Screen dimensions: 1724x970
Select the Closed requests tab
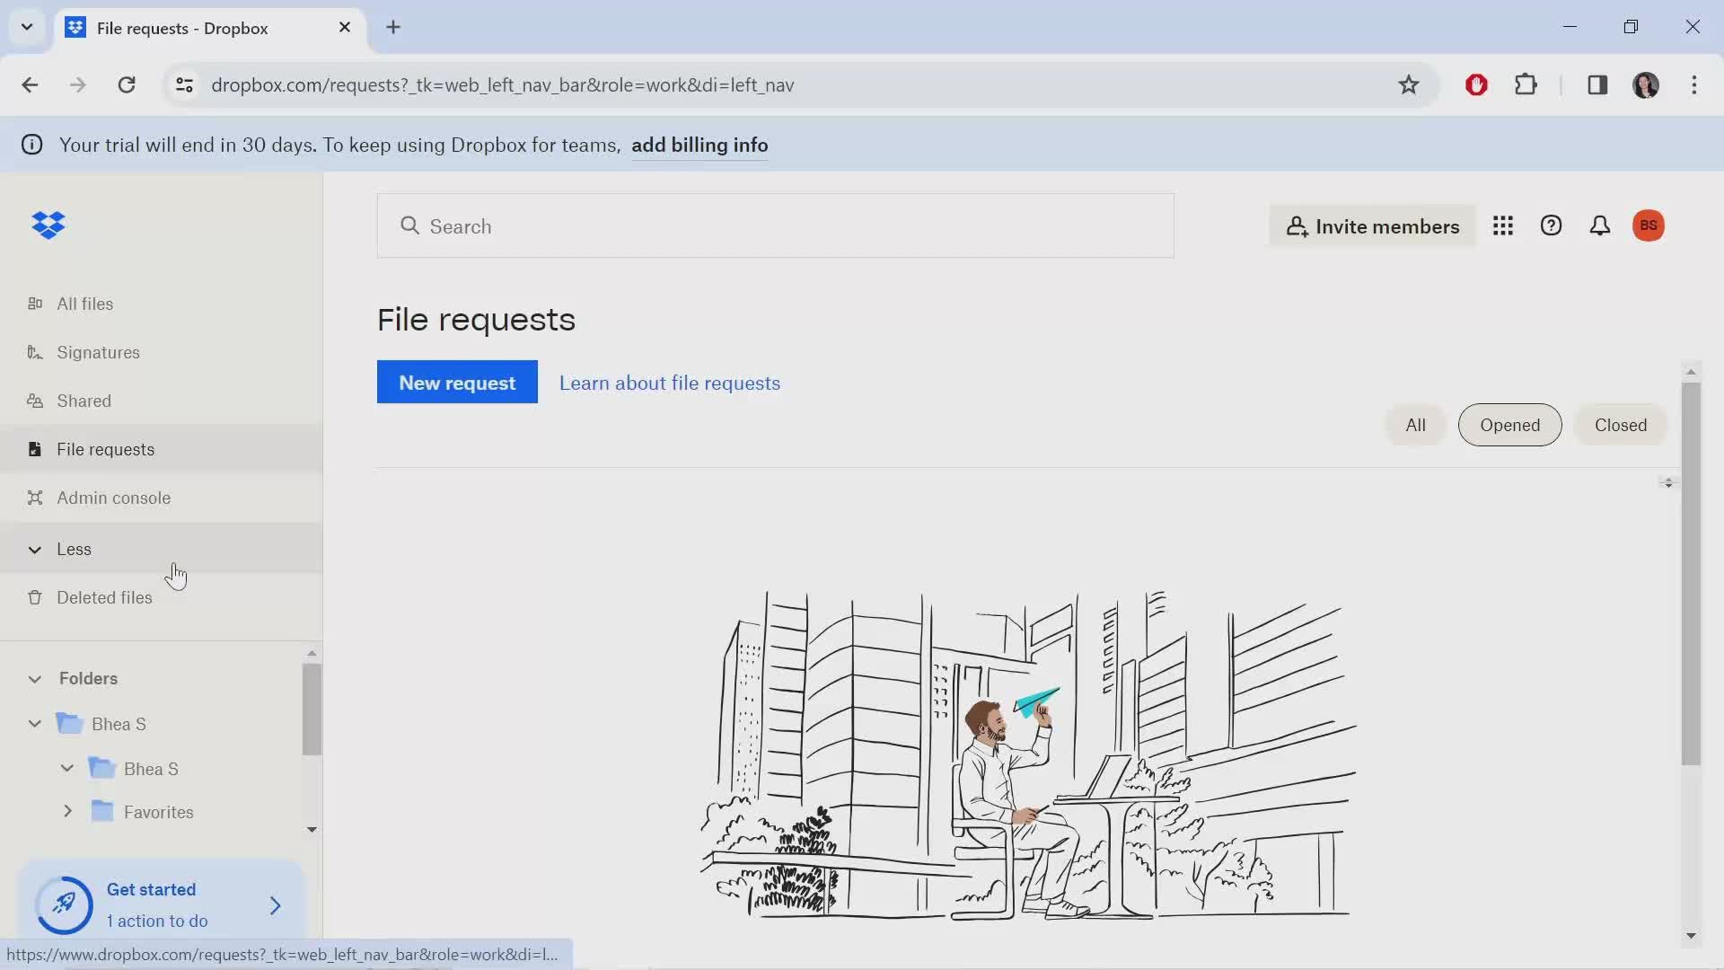tap(1620, 424)
